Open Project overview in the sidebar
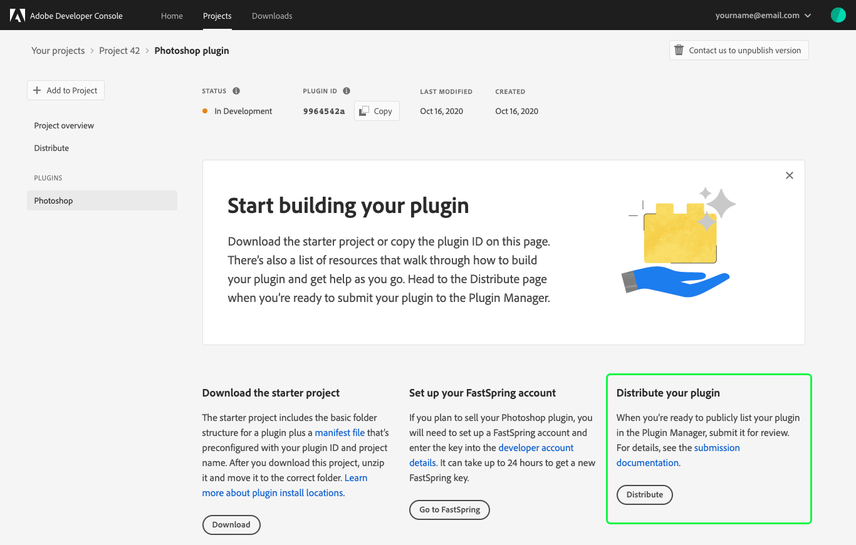 (x=64, y=125)
